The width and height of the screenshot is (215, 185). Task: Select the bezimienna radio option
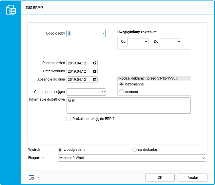(x=121, y=84)
